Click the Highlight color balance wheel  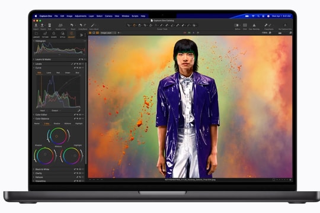click(72, 156)
